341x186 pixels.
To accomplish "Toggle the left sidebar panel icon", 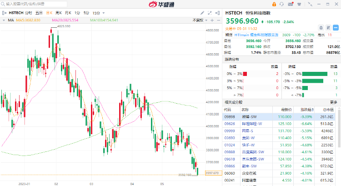I will (x=4, y=13).
